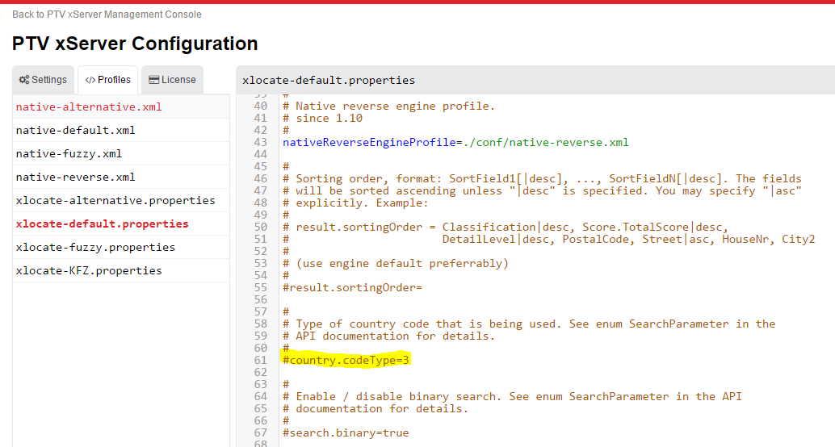The image size is (835, 447).
Task: Select xlocate-alternative.properties file
Action: coord(115,200)
